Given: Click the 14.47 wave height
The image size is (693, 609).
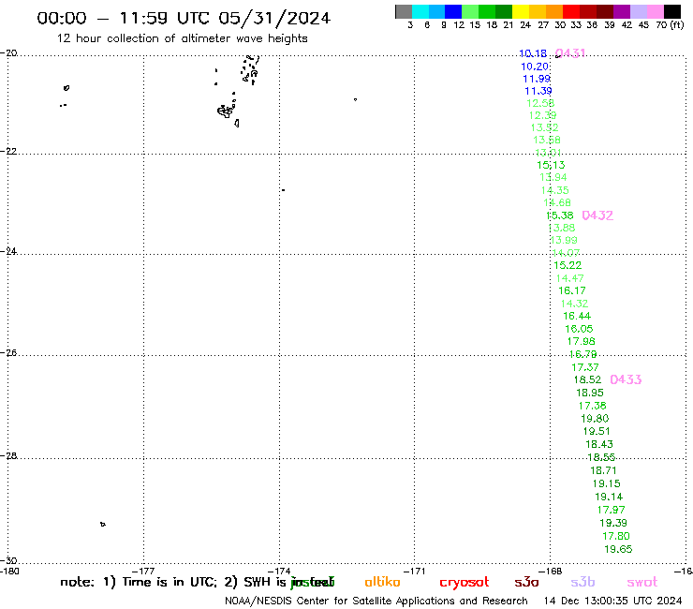Looking at the screenshot, I should point(570,278).
